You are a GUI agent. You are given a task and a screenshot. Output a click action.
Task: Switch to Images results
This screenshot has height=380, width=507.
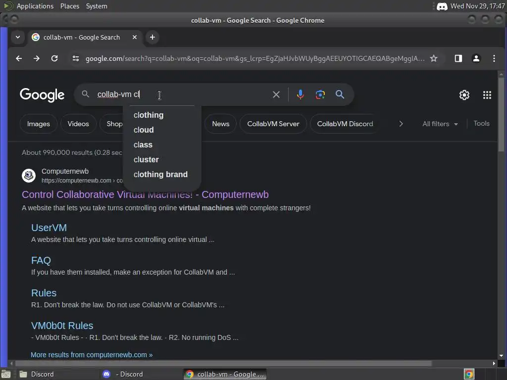pyautogui.click(x=39, y=124)
